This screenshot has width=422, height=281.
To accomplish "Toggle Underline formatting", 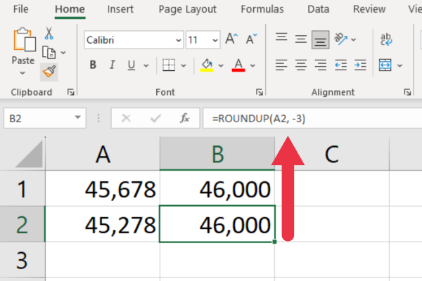I will click(x=132, y=65).
